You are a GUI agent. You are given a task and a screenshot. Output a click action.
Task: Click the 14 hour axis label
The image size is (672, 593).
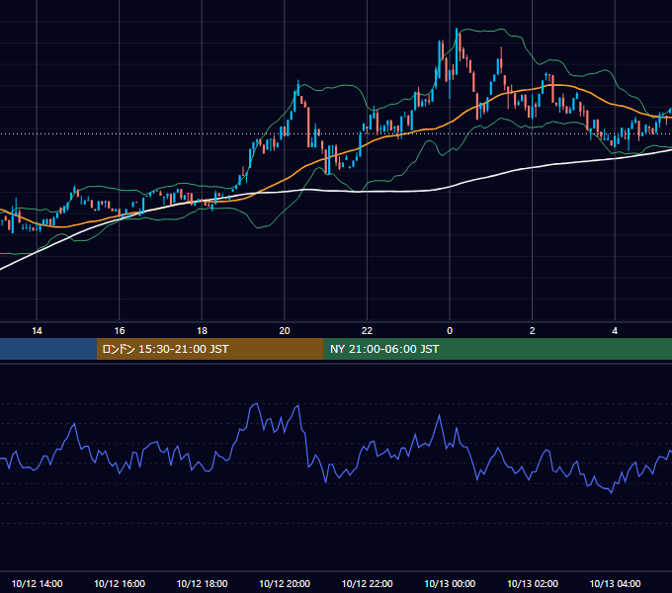point(37,331)
